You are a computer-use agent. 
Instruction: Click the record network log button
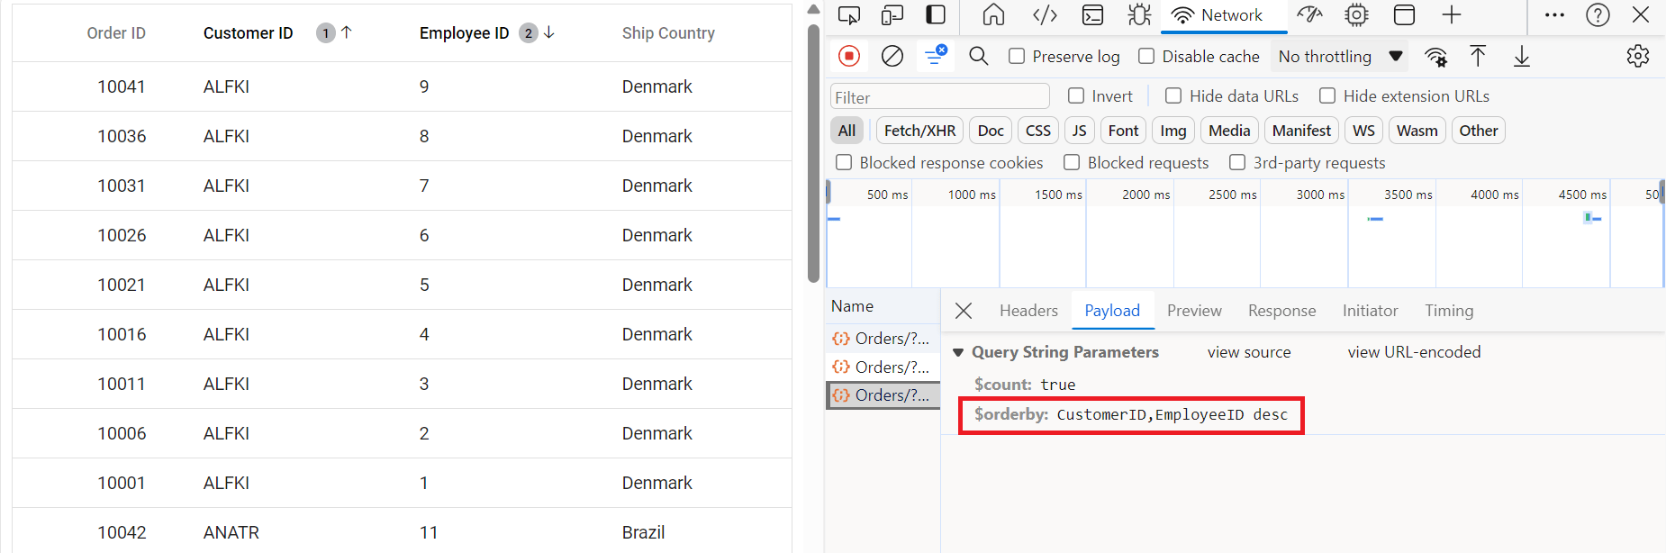[848, 56]
